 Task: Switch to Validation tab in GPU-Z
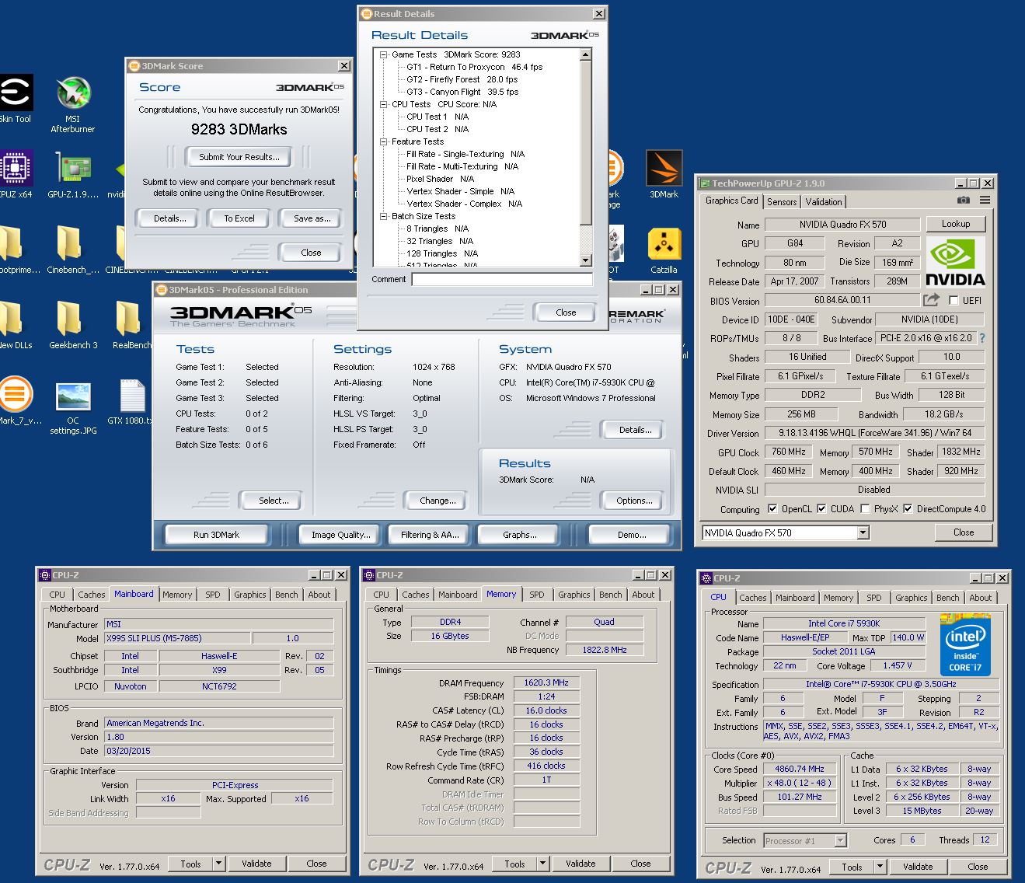click(x=824, y=202)
